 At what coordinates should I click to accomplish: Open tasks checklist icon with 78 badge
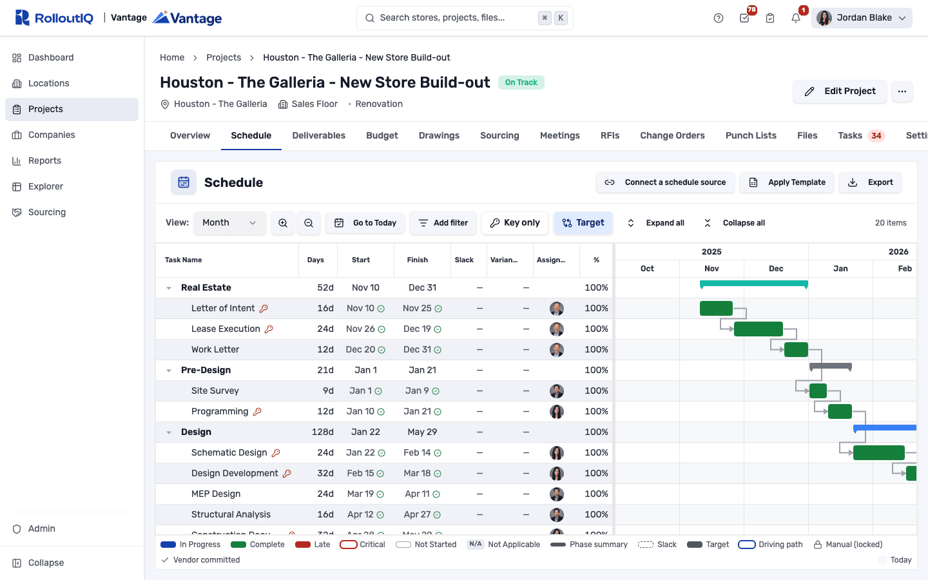point(744,18)
